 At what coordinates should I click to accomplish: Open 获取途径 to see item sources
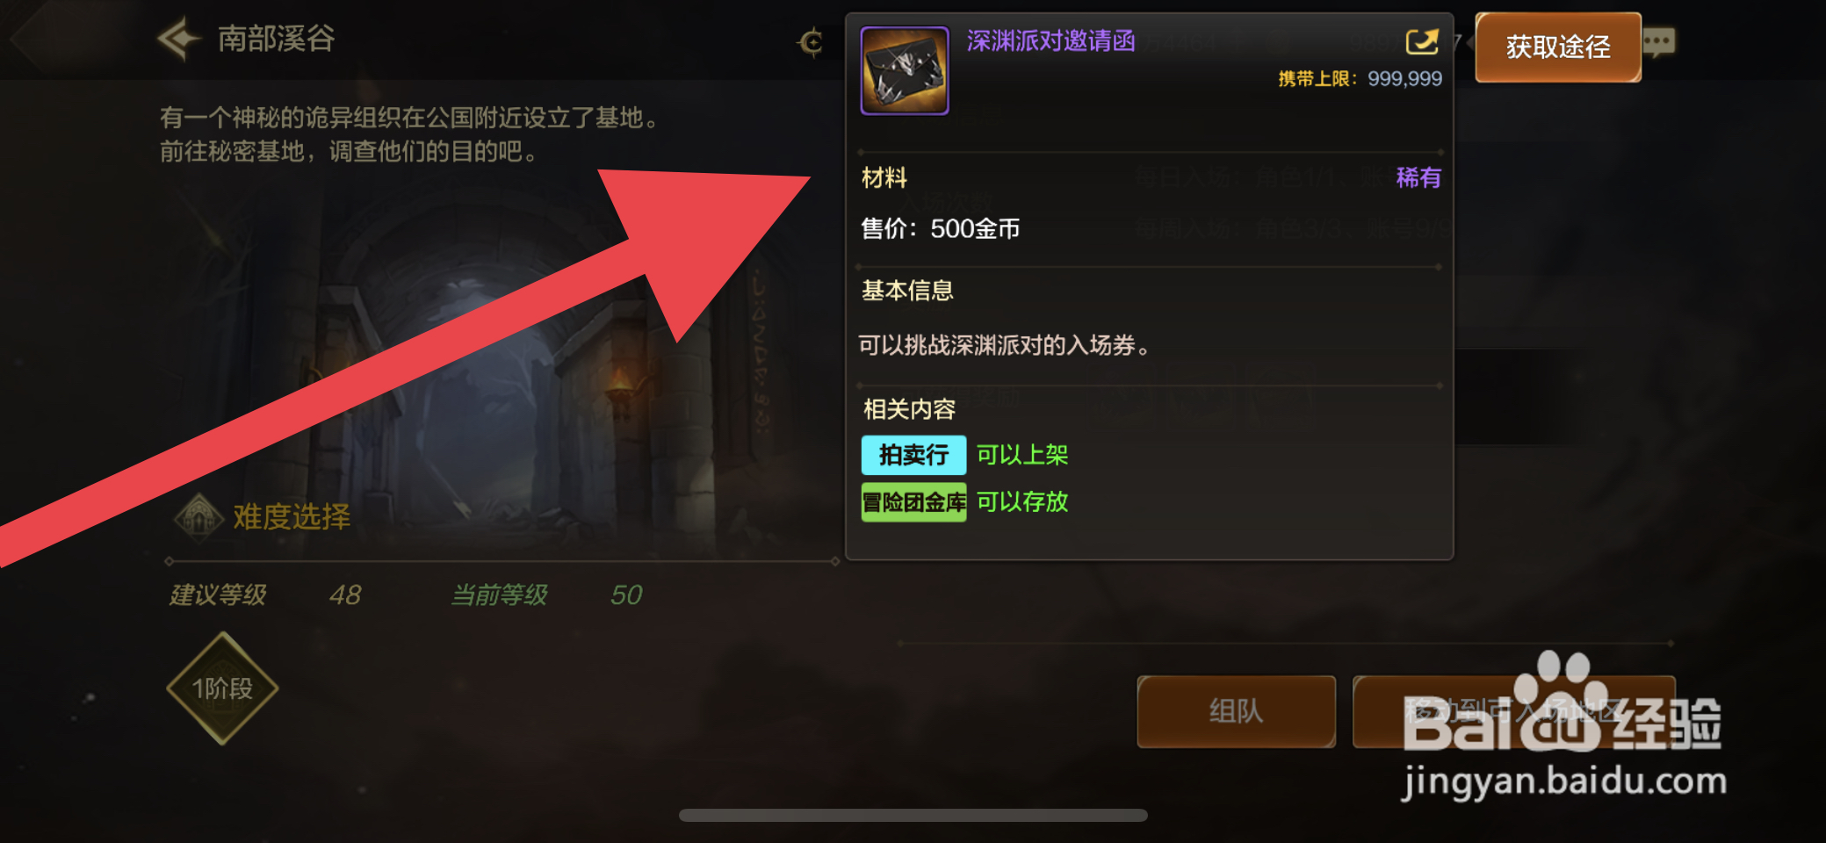pyautogui.click(x=1558, y=47)
